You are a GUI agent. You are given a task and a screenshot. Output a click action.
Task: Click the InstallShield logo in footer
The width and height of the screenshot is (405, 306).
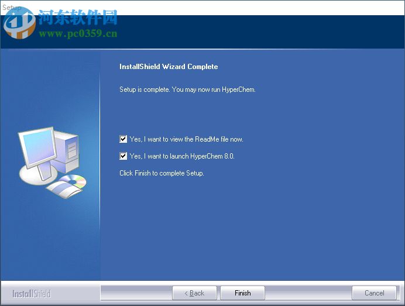pyautogui.click(x=32, y=294)
